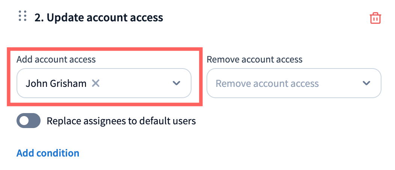This screenshot has width=395, height=170.
Task: Select the John Grisham name in the field
Action: (x=56, y=83)
